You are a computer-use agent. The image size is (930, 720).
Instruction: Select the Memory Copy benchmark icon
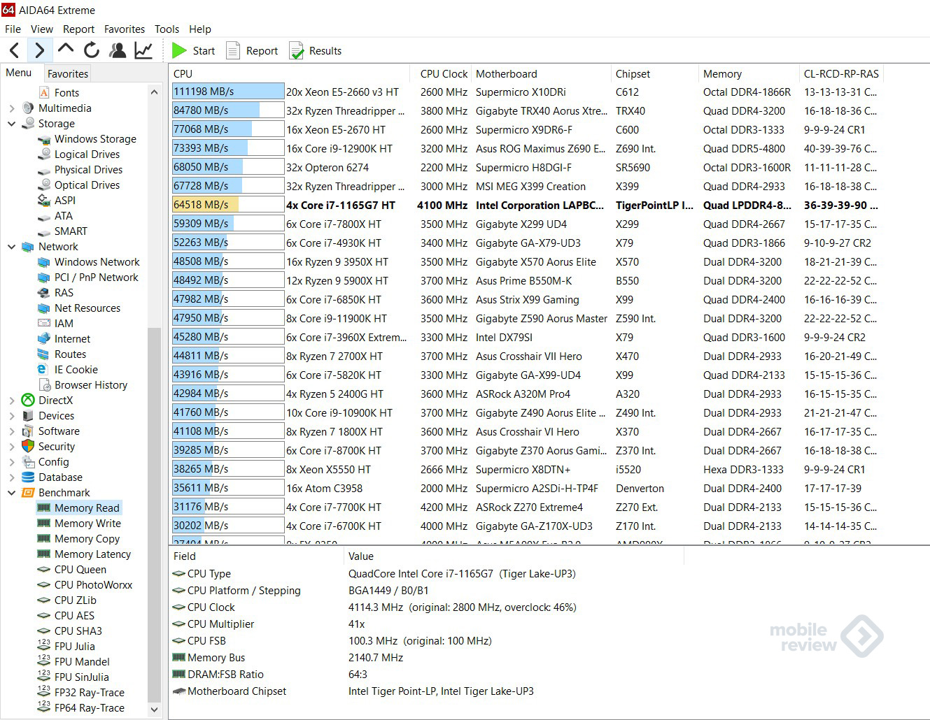coord(44,539)
